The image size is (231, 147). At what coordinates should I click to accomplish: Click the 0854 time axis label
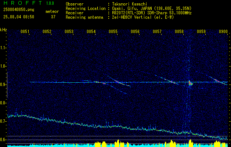91,31
